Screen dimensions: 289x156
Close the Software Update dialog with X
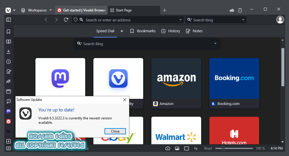[125, 100]
